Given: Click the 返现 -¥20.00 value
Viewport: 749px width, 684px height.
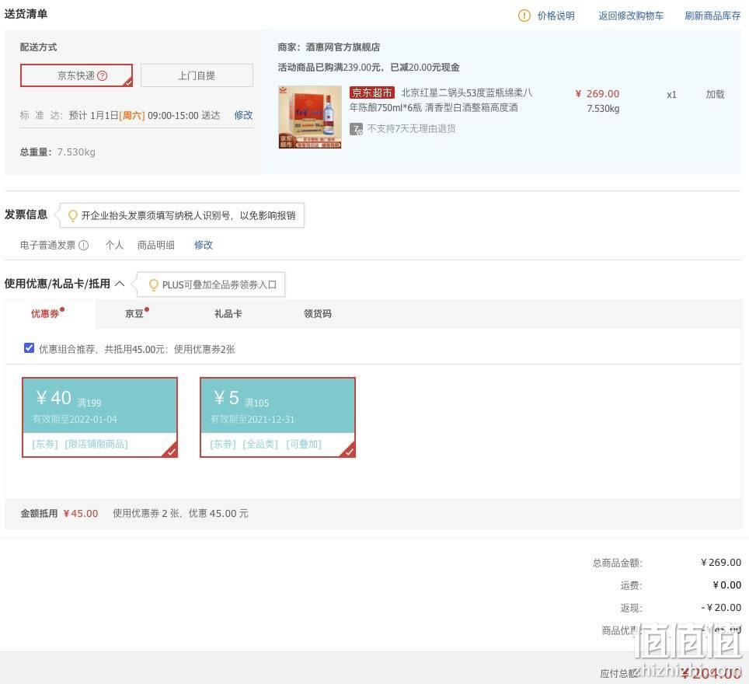Looking at the screenshot, I should click(721, 608).
